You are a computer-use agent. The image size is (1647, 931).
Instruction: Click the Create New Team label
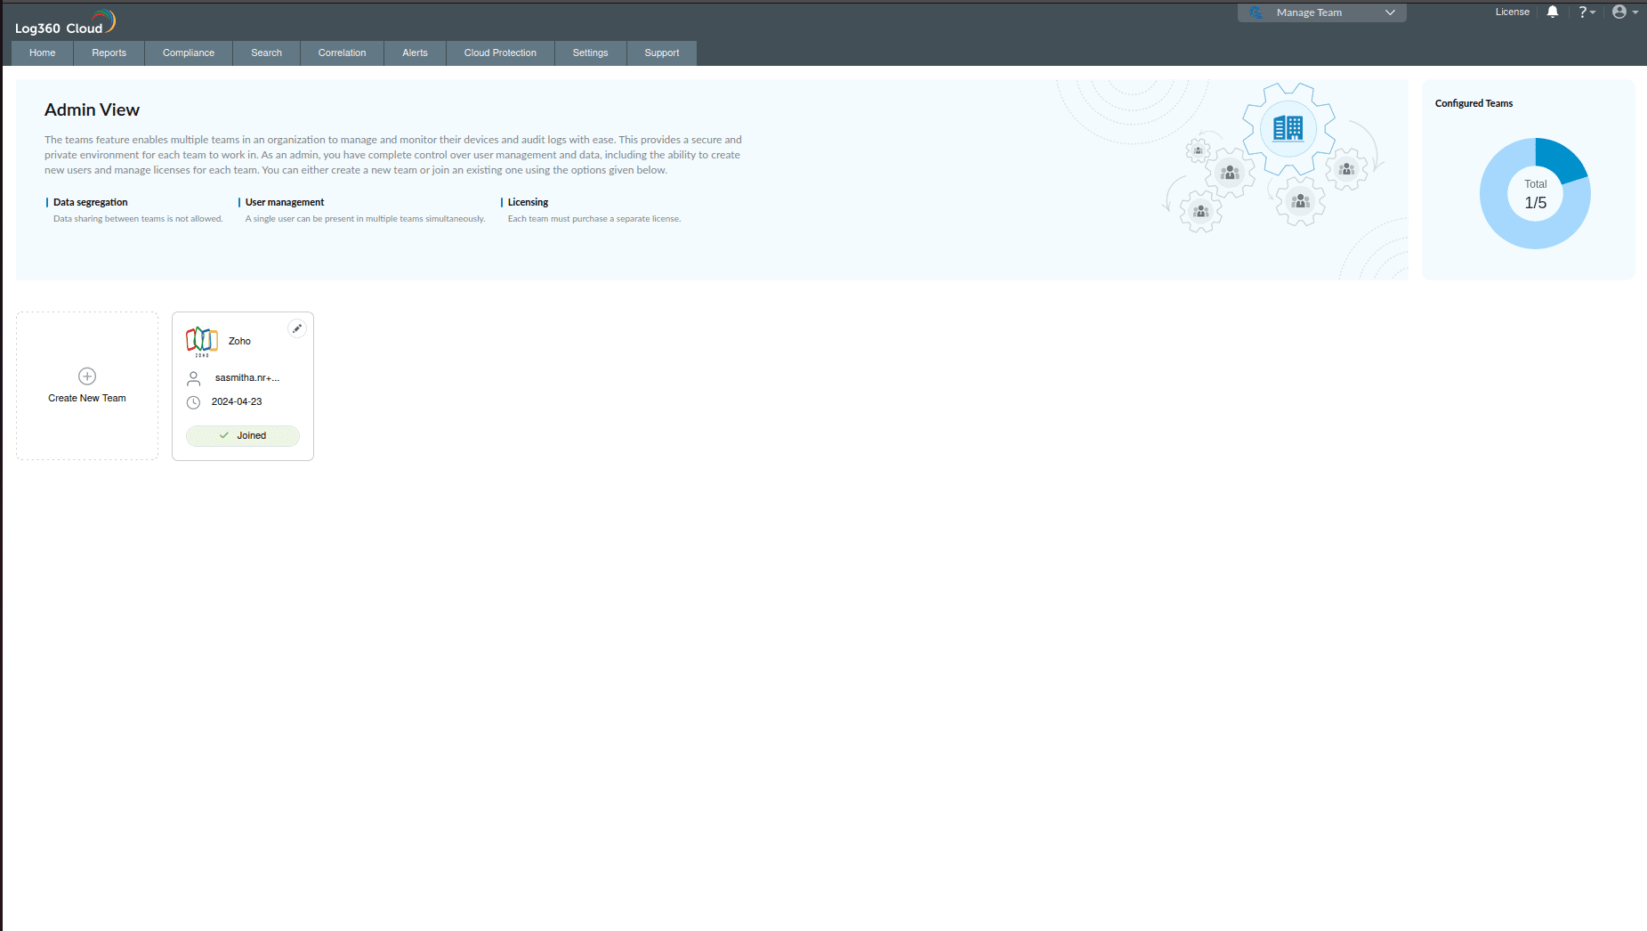coord(87,399)
